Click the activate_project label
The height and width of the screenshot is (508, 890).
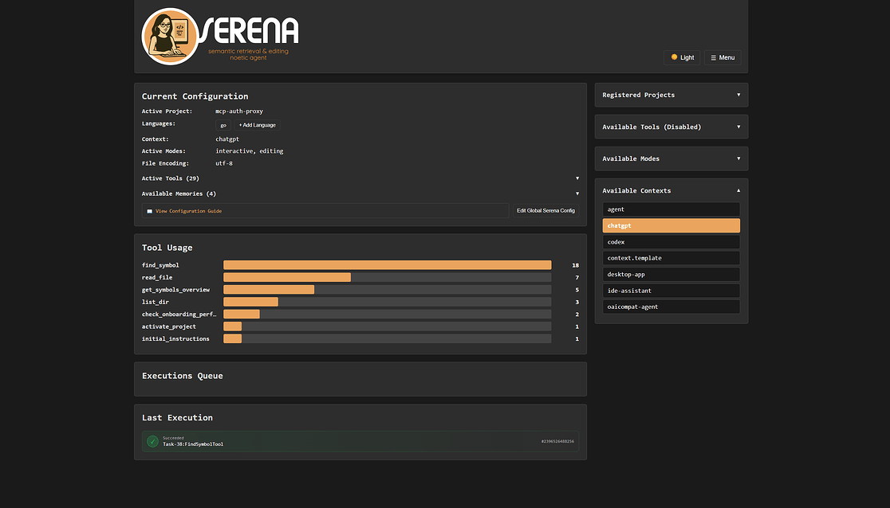coord(168,326)
